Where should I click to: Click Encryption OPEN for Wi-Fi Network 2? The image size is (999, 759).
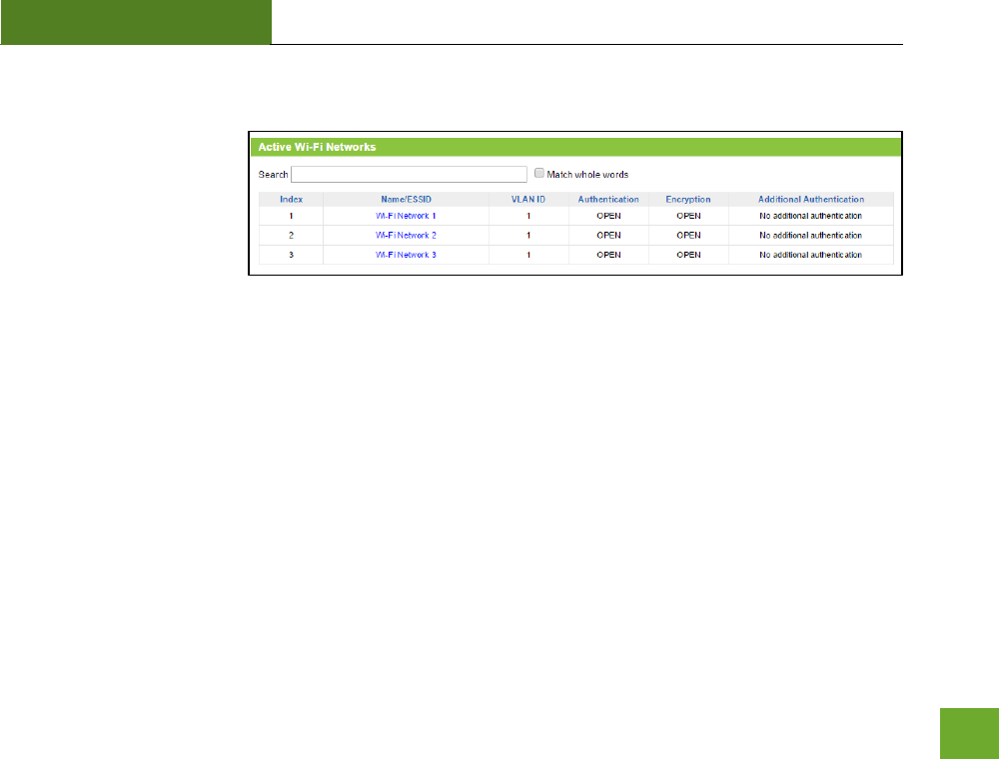click(x=688, y=236)
